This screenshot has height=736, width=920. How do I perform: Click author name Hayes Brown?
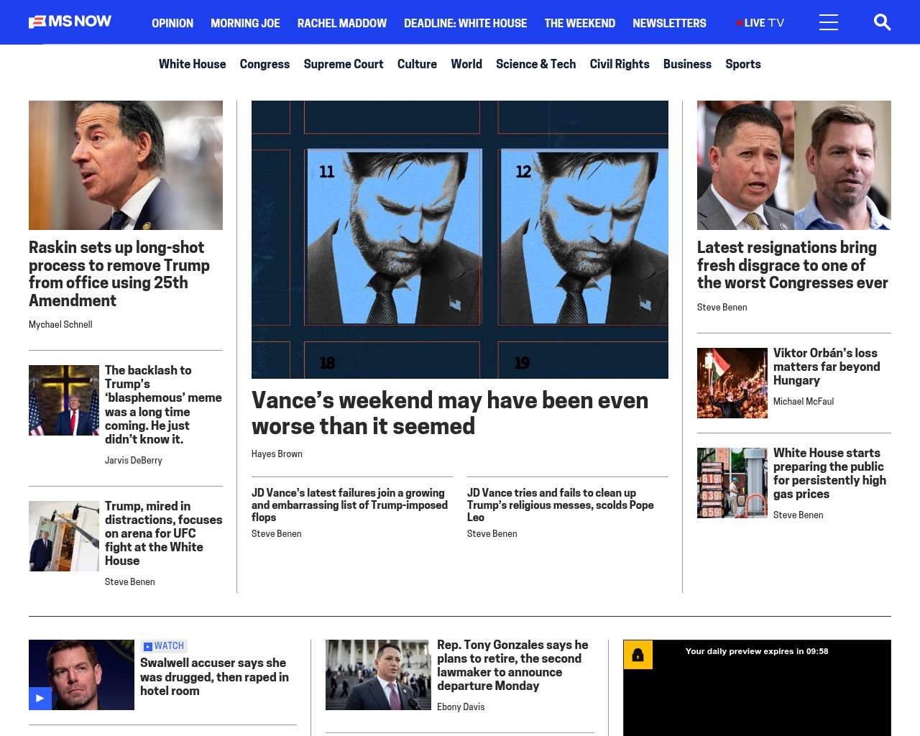click(x=277, y=454)
